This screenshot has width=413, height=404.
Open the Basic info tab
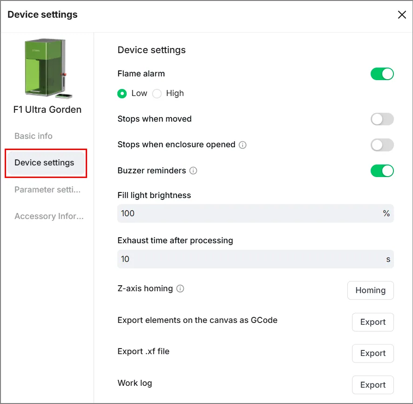(34, 136)
